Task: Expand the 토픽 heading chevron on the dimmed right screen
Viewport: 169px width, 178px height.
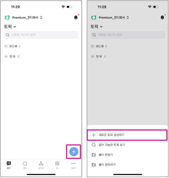Action: [x=96, y=27]
